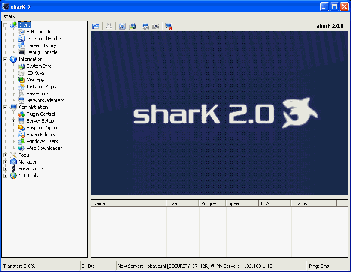This screenshot has height=272, width=351.
Task: Expand the Server Setup branch
Action: 13,120
